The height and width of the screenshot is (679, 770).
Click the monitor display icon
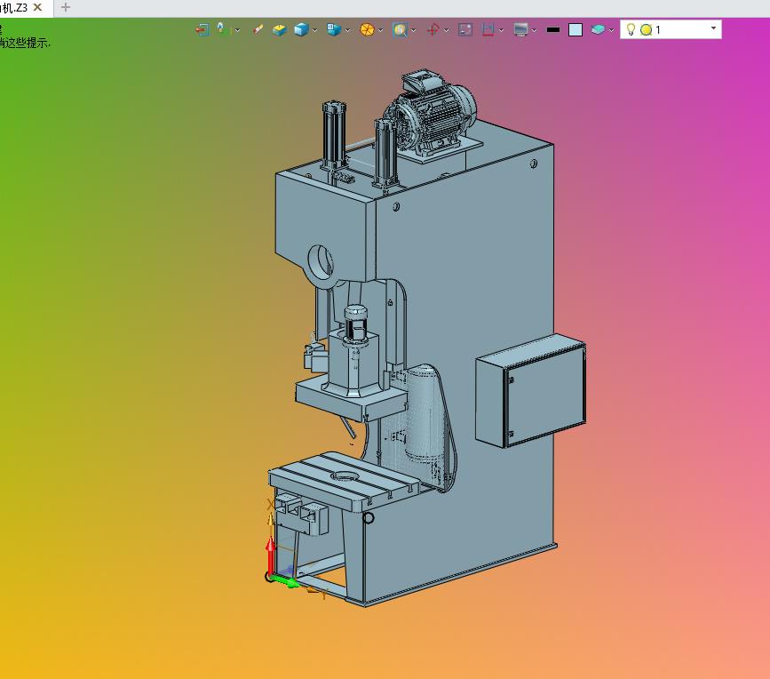click(x=520, y=30)
